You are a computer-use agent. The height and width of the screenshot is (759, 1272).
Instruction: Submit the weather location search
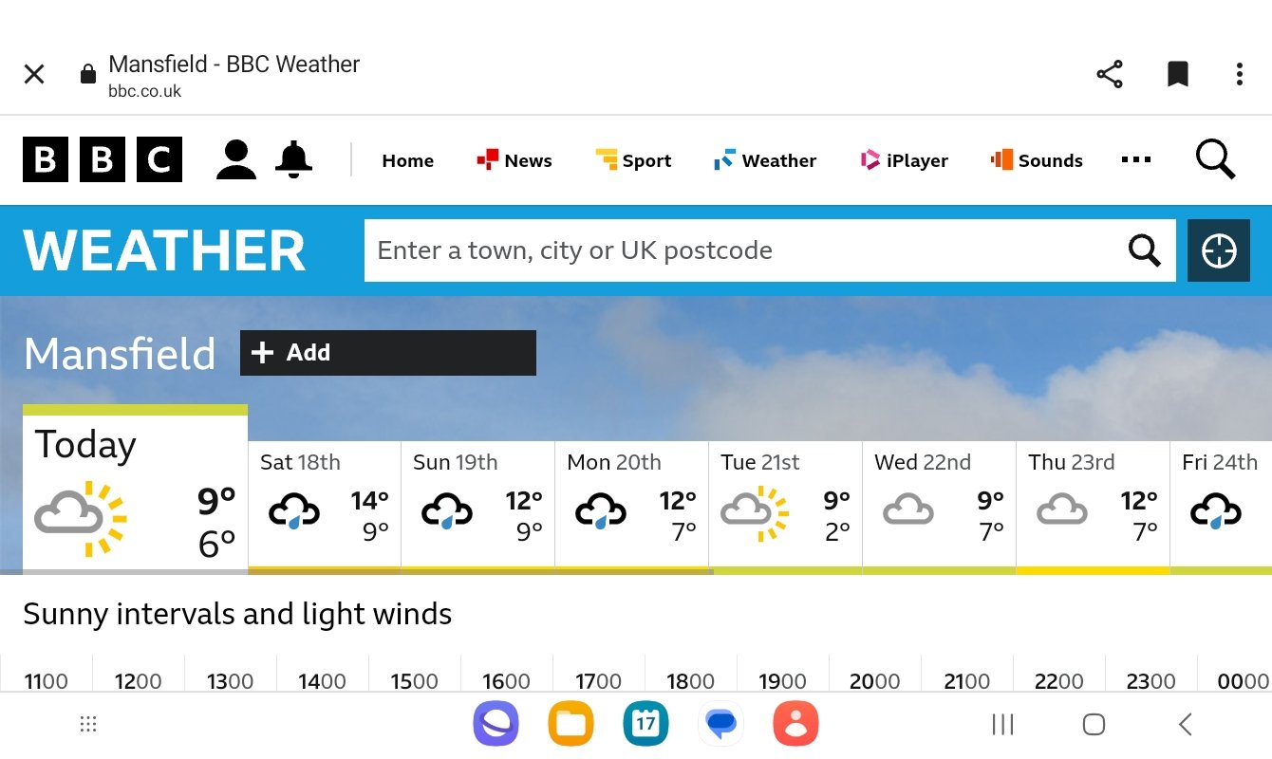(1145, 250)
